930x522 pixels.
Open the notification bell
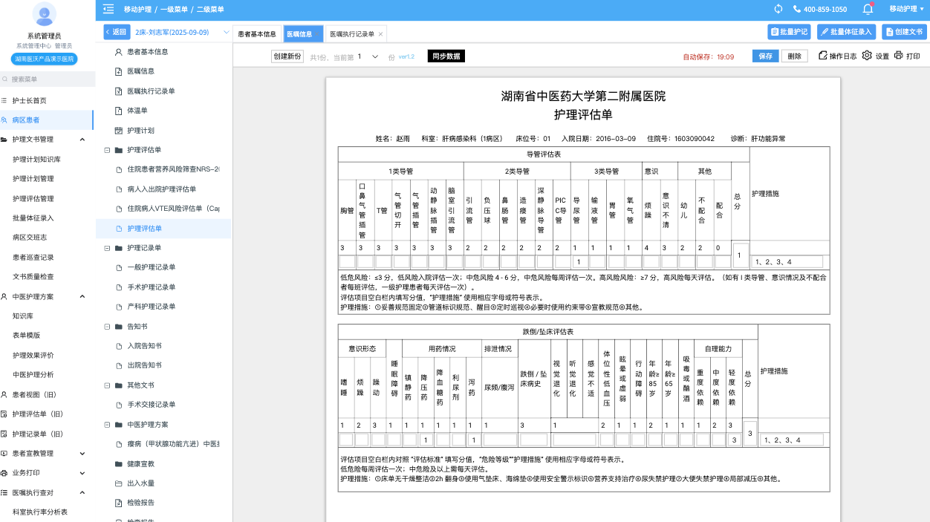pyautogui.click(x=868, y=9)
